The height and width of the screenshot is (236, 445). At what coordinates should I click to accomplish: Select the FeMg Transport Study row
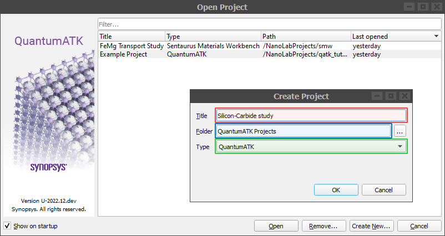pyautogui.click(x=270, y=46)
